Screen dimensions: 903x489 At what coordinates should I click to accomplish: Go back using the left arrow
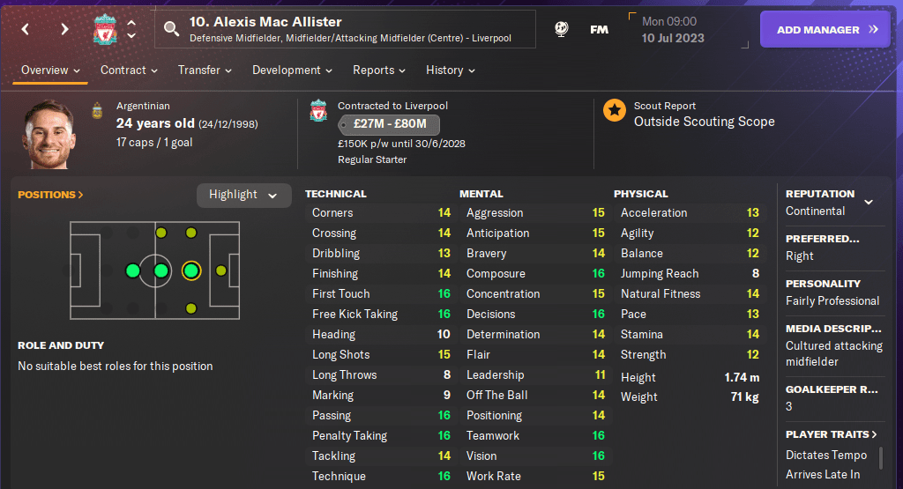26,29
